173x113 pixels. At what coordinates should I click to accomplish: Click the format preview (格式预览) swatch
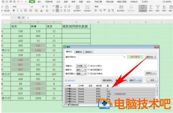pyautogui.click(x=135, y=57)
